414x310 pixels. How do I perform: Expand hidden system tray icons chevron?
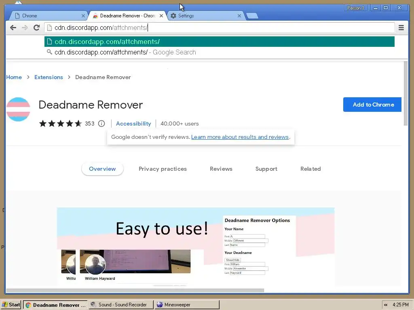(x=386, y=305)
